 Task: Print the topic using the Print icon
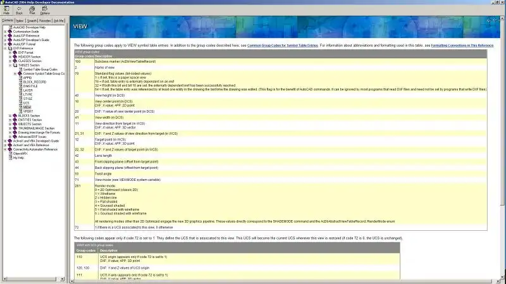32,10
